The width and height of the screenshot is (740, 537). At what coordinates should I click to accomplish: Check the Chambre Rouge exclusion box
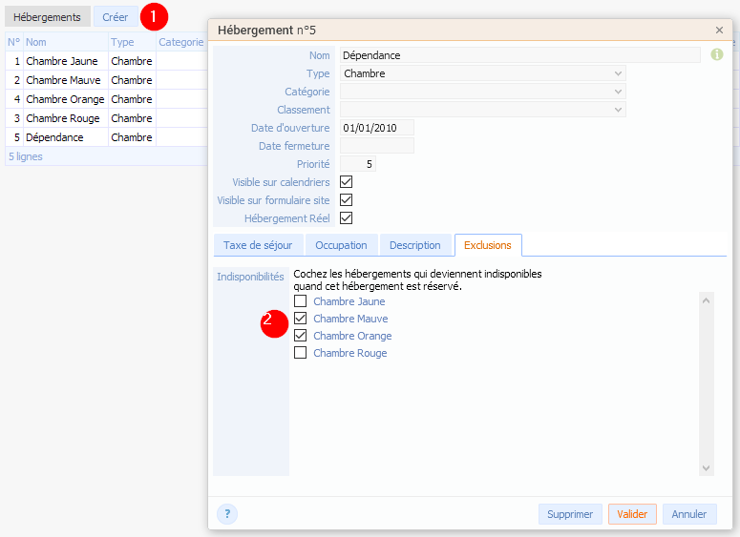(x=301, y=353)
